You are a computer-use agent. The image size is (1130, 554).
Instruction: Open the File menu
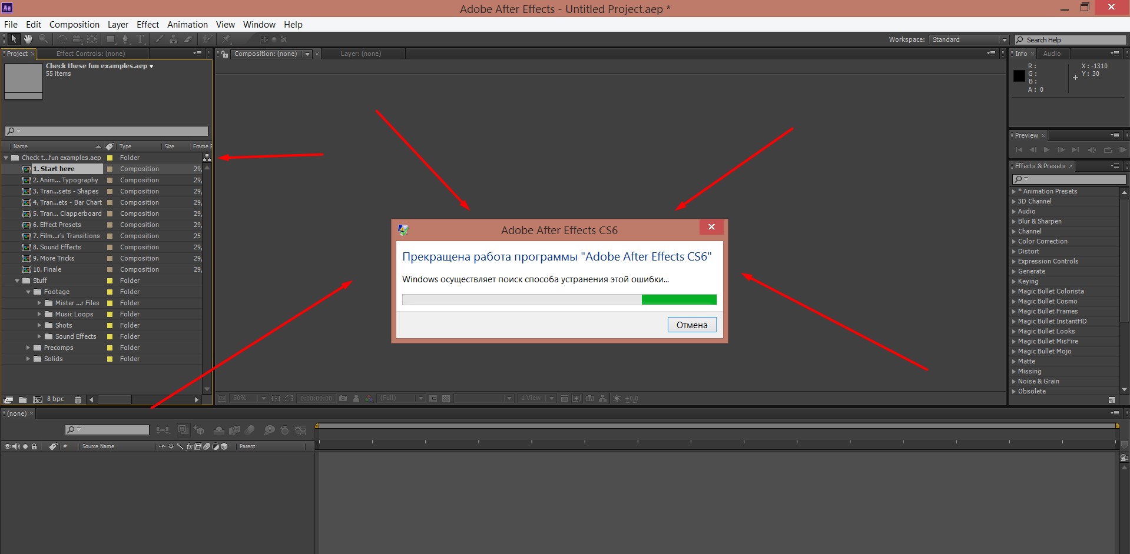pyautogui.click(x=11, y=25)
